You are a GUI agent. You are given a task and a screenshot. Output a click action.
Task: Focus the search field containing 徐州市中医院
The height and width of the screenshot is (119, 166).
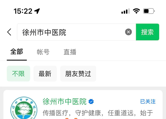76,32
